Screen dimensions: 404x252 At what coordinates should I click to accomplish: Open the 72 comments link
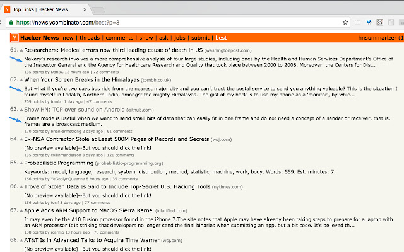coord(106,72)
